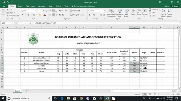181x101 pixels.
Task: Click the Paste clipboard icon
Action: 3,11
